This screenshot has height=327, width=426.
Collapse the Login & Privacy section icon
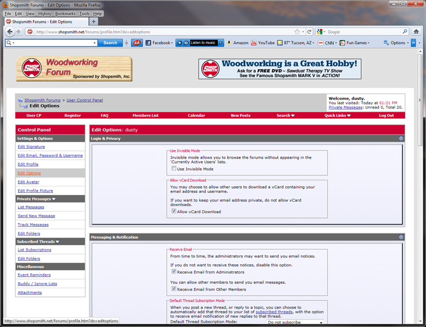coord(401,138)
